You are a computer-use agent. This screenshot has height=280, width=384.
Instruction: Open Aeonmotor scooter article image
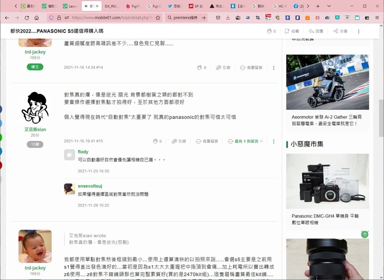tap(327, 82)
